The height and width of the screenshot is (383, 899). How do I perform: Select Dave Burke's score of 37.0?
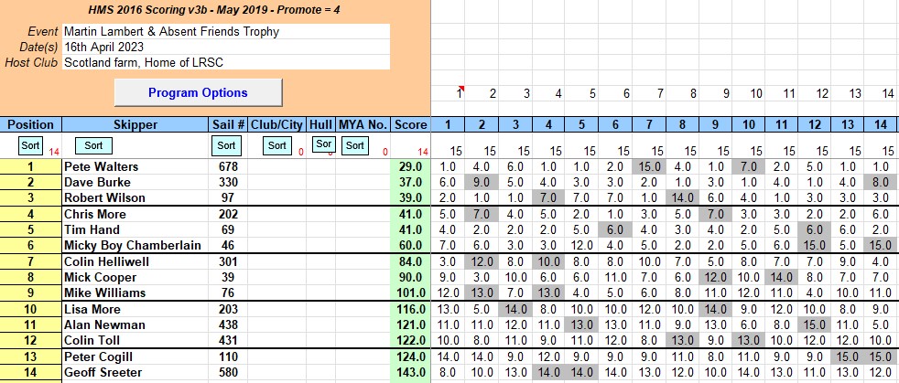411,183
